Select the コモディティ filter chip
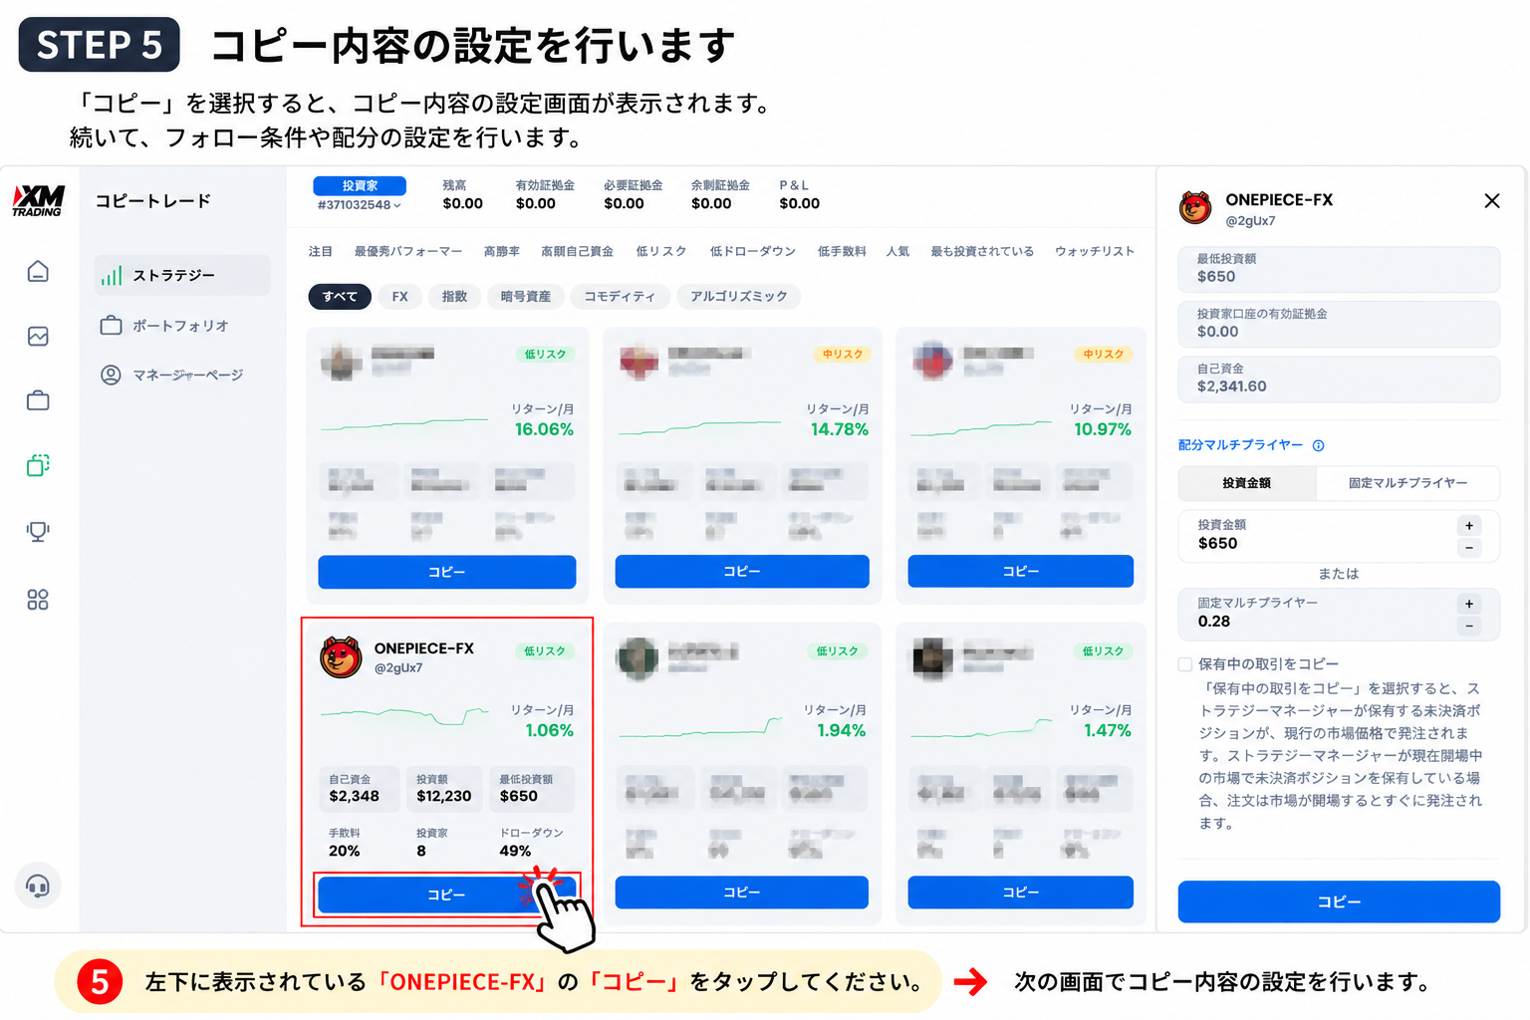Viewport: 1530px width, 1020px height. point(620,297)
